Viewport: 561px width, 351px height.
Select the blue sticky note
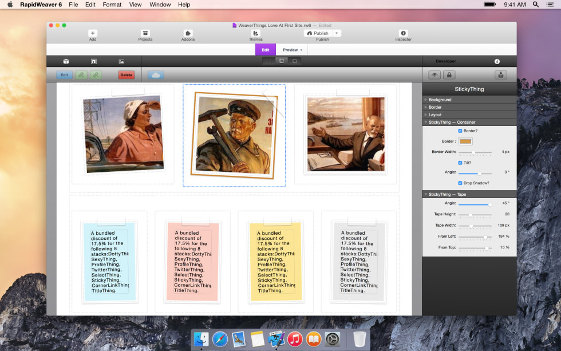click(110, 262)
